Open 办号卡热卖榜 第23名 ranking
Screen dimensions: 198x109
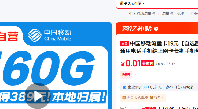tap(143, 98)
